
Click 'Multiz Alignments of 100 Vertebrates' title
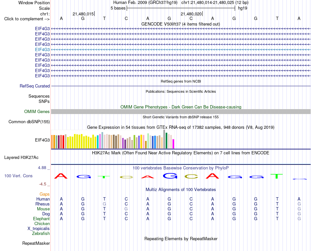point(181,190)
